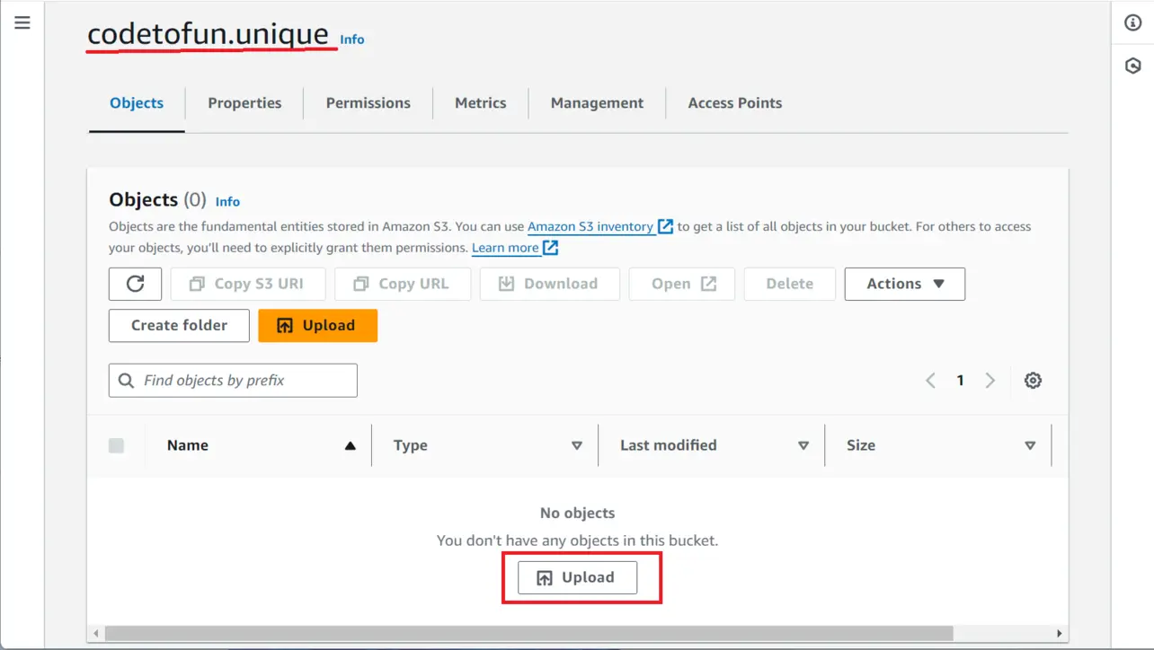Open the Actions dropdown menu
This screenshot has height=650, width=1154.
coord(905,284)
